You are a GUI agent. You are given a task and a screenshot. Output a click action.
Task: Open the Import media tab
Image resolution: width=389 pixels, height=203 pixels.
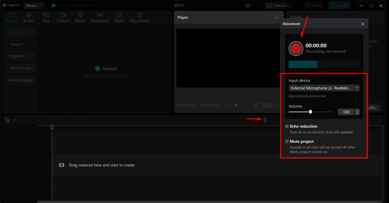tap(11, 18)
